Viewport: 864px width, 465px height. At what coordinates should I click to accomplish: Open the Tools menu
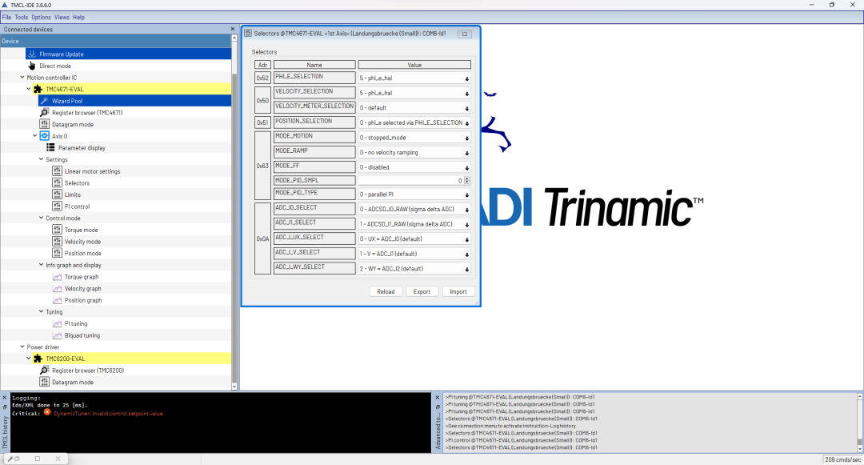[22, 17]
